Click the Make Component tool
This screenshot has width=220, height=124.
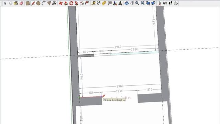(x=11, y=3)
